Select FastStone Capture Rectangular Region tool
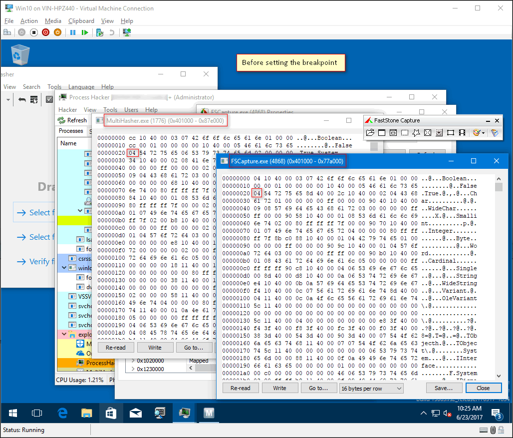The image size is (513, 438). coord(405,133)
